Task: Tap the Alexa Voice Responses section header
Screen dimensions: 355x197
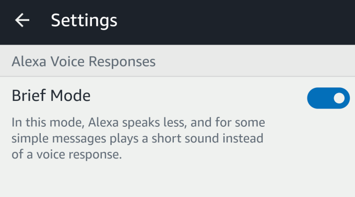Action: [x=177, y=61]
